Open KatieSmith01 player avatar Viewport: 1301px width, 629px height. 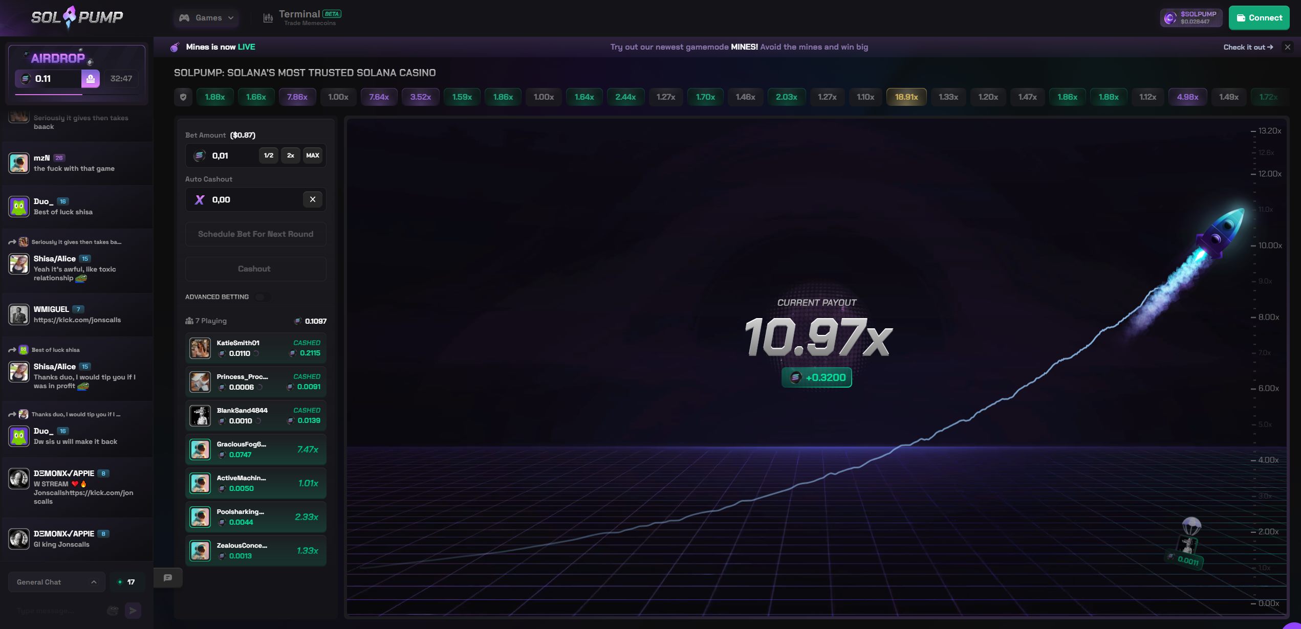coord(200,348)
